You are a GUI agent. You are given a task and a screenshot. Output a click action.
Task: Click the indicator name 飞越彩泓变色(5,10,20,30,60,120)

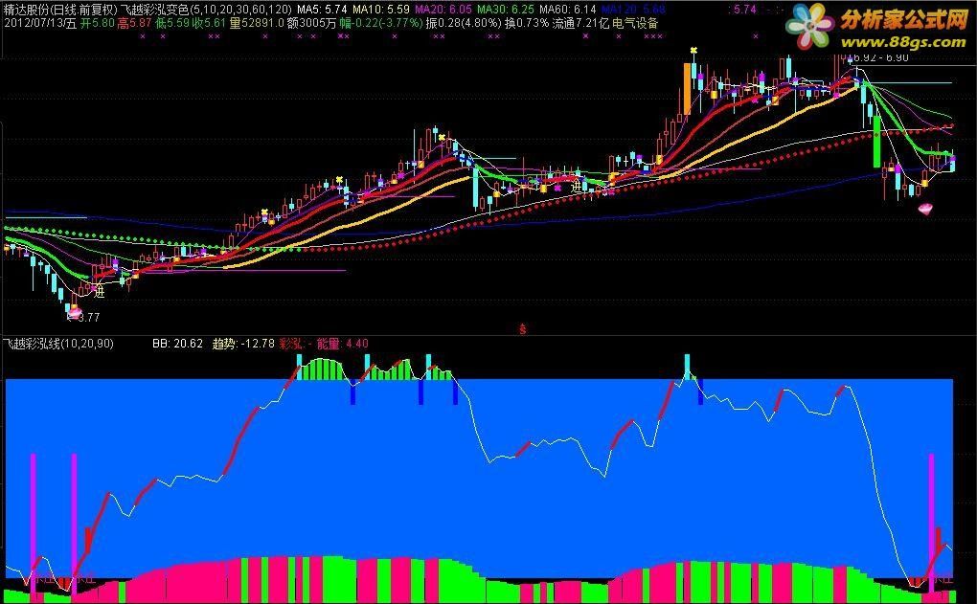pos(206,10)
